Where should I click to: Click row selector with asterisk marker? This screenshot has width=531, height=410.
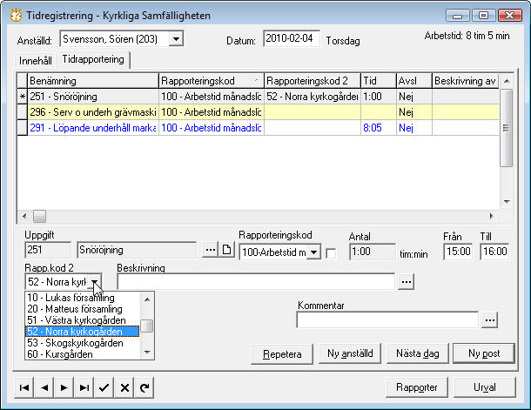point(23,97)
